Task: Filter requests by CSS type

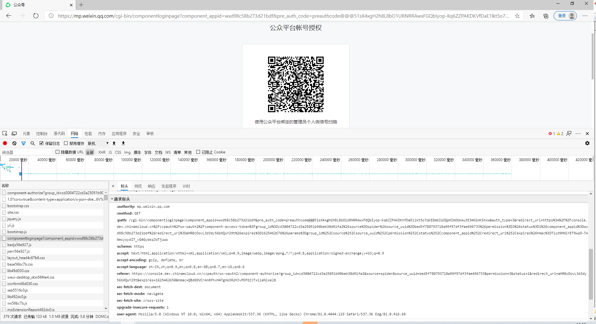Action: pos(118,152)
